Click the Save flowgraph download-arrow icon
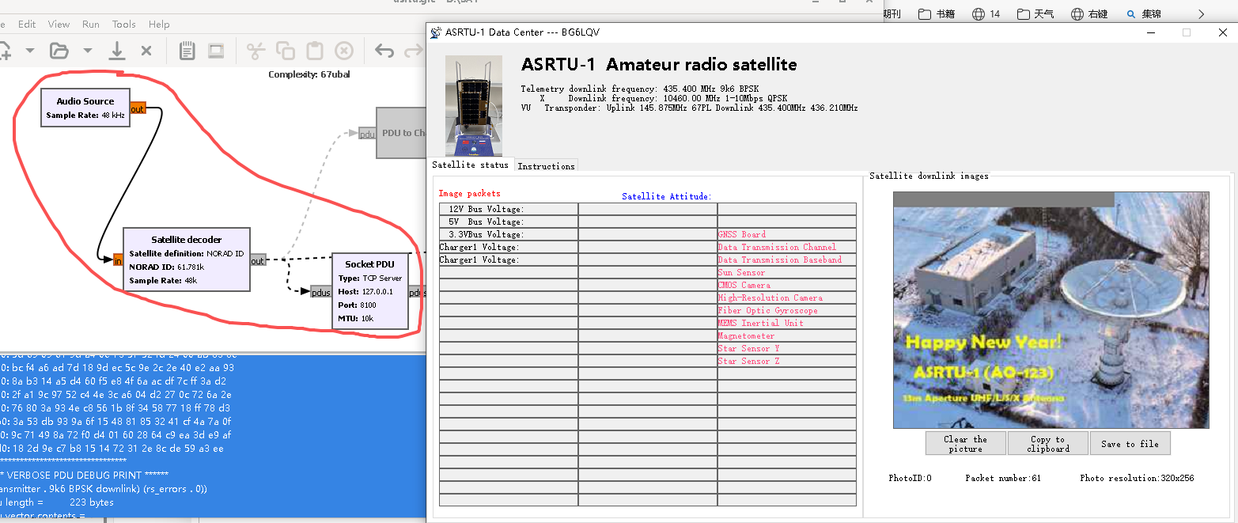1238x523 pixels. click(117, 51)
